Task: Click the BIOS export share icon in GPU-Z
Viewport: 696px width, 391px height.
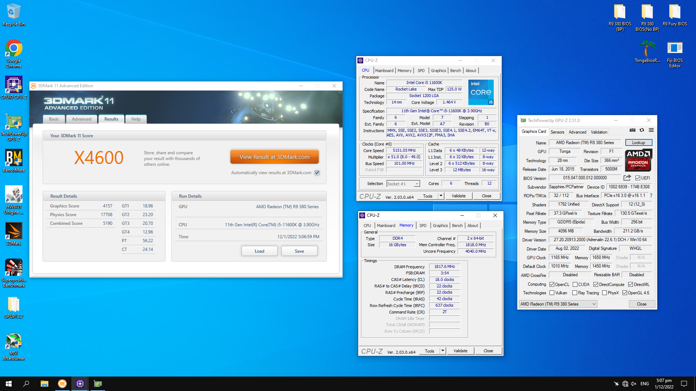Action: coord(627,178)
